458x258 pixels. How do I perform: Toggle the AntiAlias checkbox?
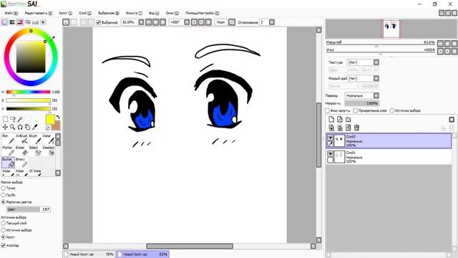4,245
